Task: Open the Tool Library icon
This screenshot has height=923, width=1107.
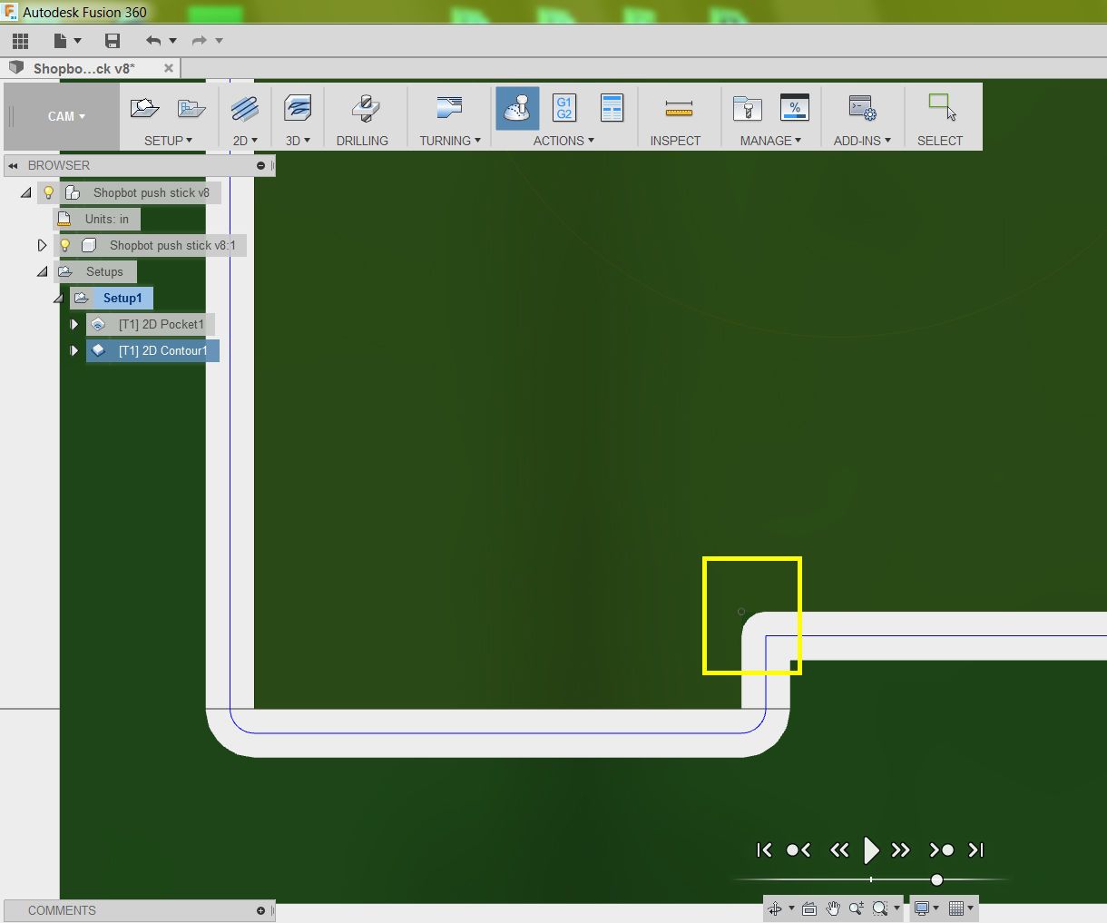Action: point(747,108)
